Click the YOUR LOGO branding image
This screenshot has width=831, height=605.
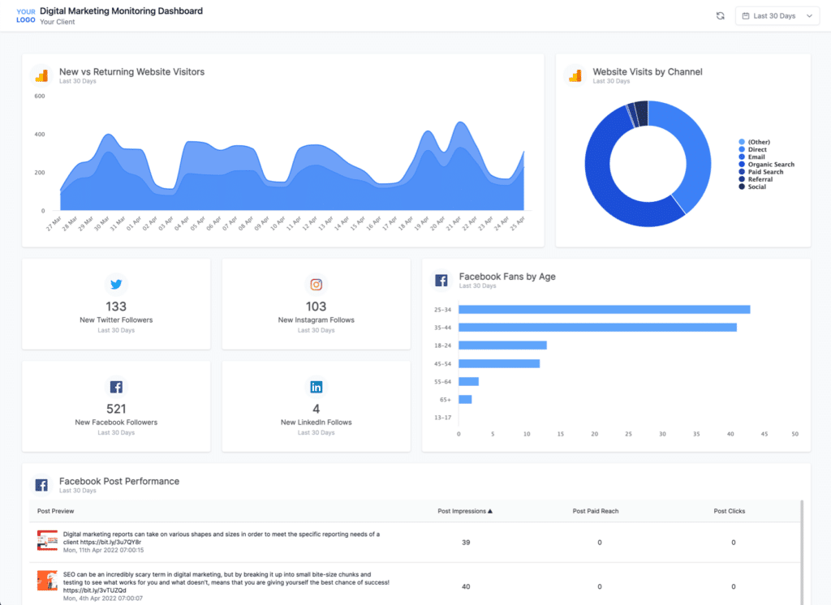pyautogui.click(x=25, y=15)
